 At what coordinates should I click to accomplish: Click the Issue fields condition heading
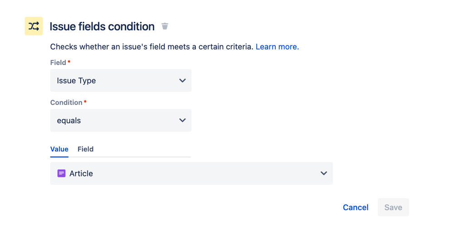[x=102, y=26]
